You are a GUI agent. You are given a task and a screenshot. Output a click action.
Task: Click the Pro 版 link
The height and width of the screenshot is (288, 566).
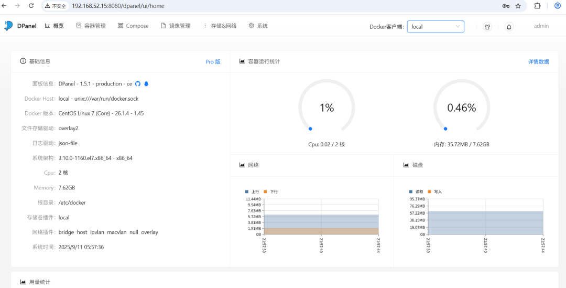213,62
